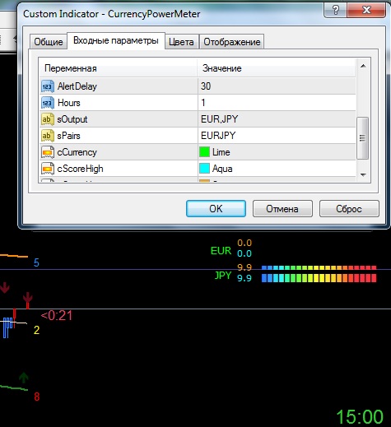391x427 pixels.
Task: Select the sOutput variable name
Action: [72, 119]
